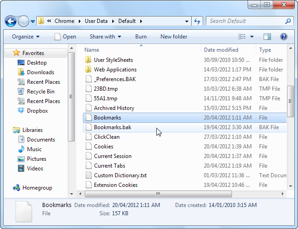This screenshot has height=229, width=298.
Task: Click the Help question mark icon
Action: (x=283, y=37)
